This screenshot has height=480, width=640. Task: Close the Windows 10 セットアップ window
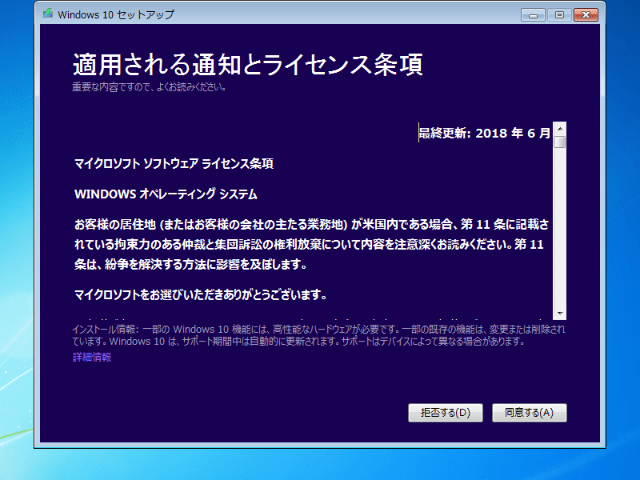click(587, 14)
